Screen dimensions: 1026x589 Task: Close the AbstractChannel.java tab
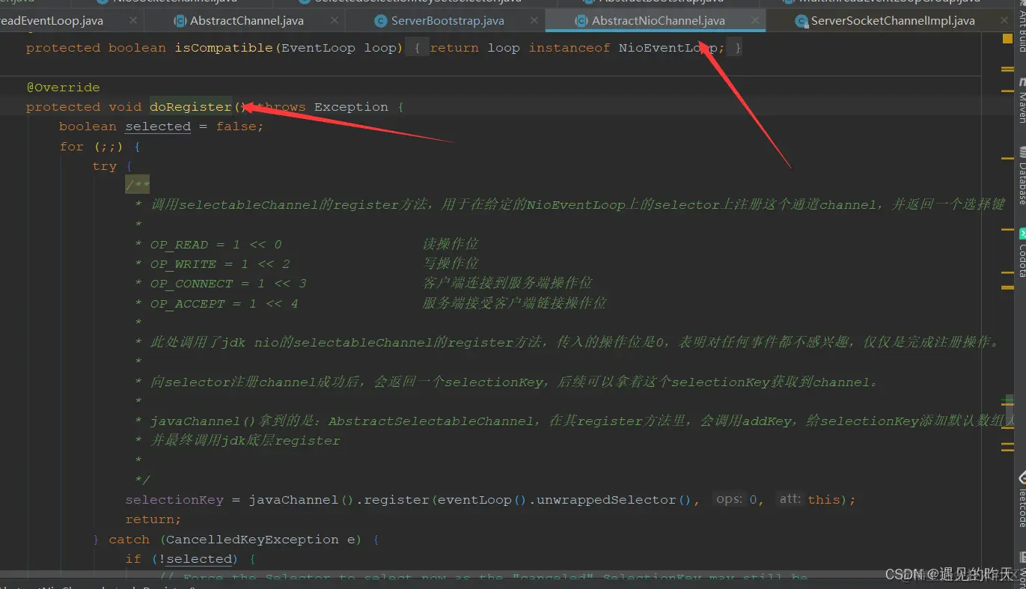coord(334,21)
